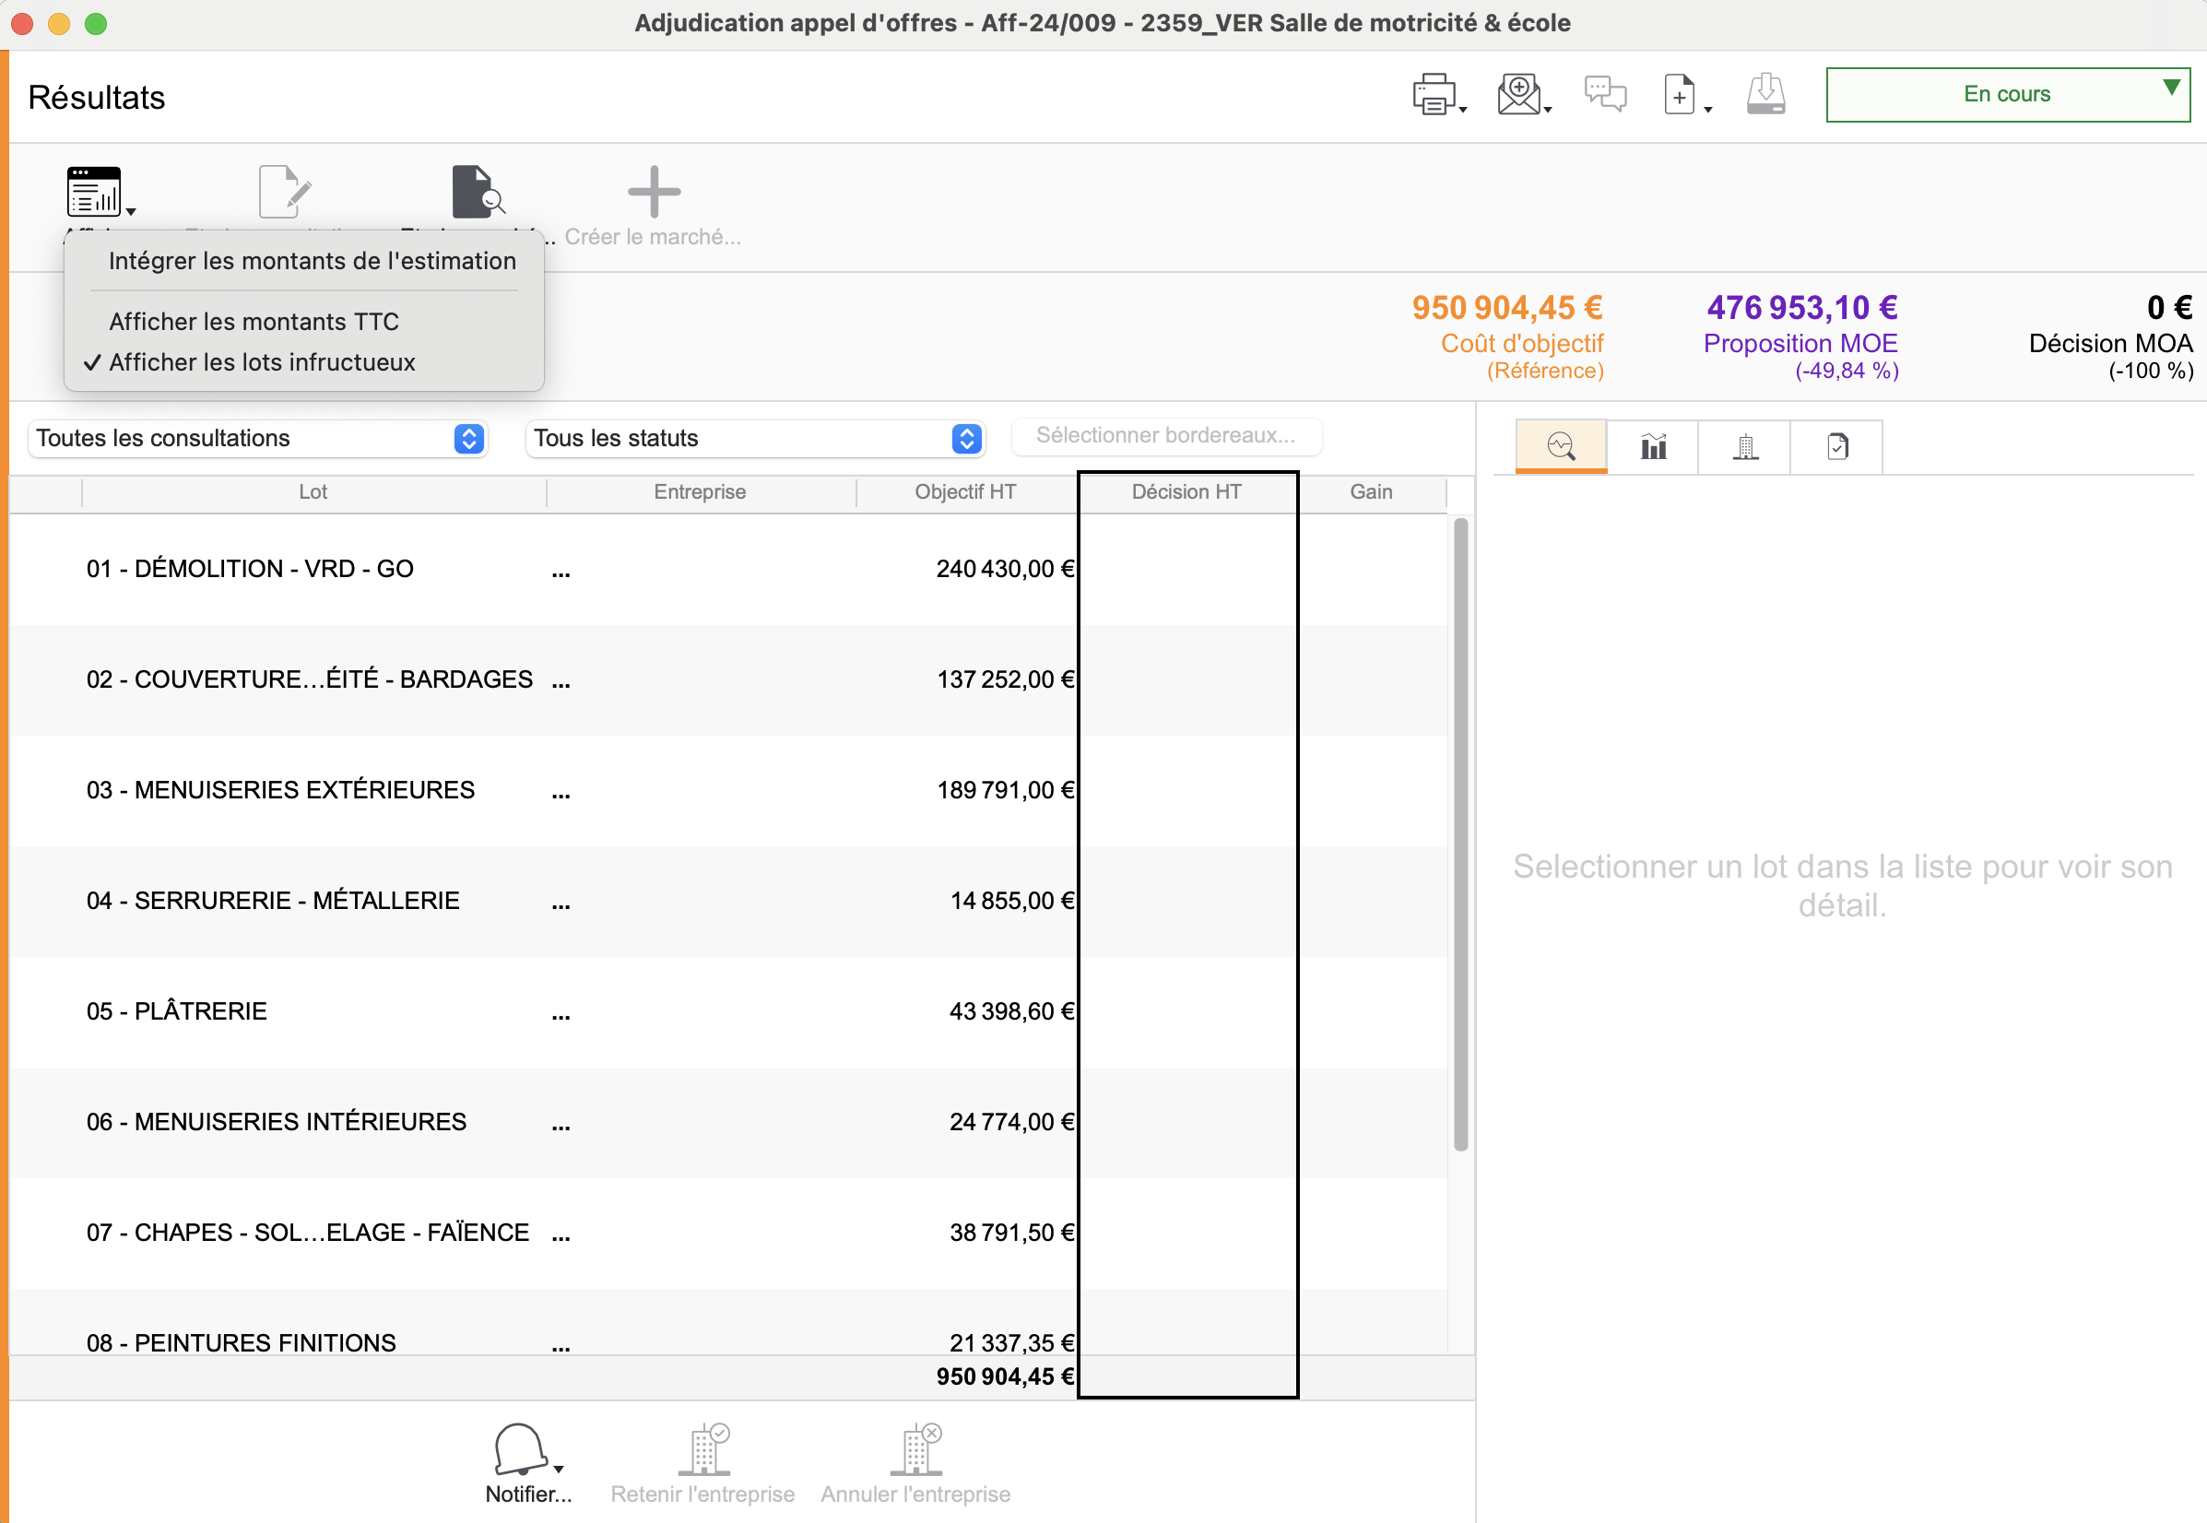Click the download-to-disk icon
The width and height of the screenshot is (2207, 1523).
click(1765, 94)
